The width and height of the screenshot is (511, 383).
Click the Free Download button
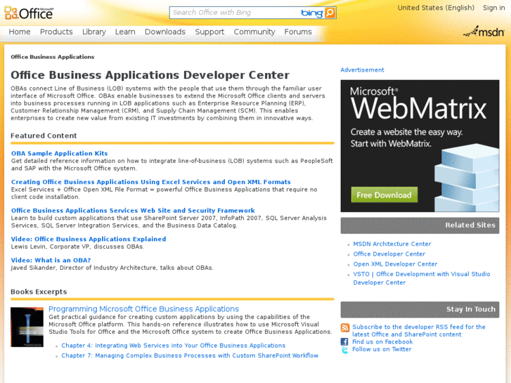click(384, 195)
